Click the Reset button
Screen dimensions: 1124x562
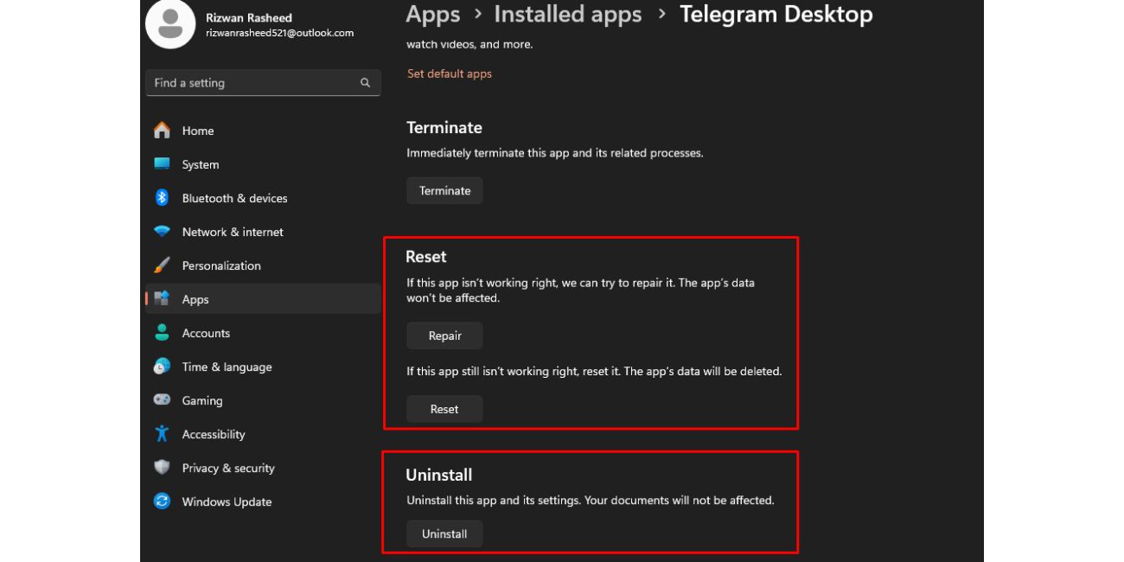click(x=444, y=409)
